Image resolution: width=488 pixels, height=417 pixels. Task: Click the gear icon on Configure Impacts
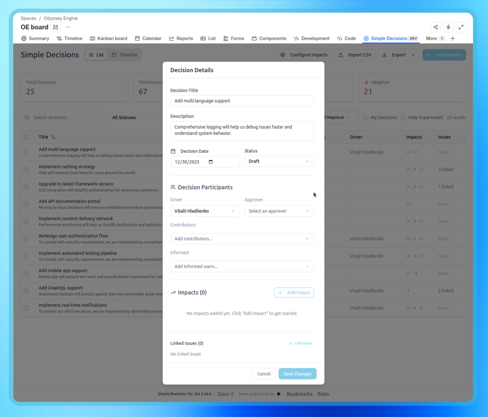[283, 55]
